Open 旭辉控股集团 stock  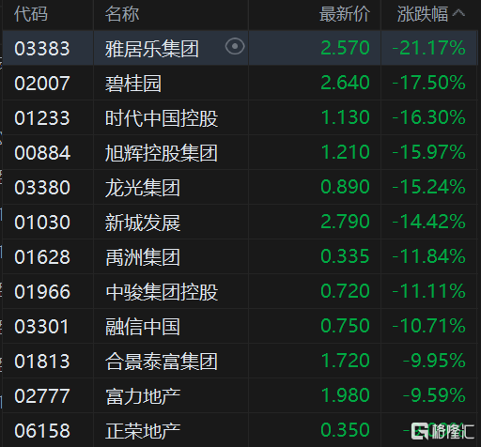tap(162, 153)
